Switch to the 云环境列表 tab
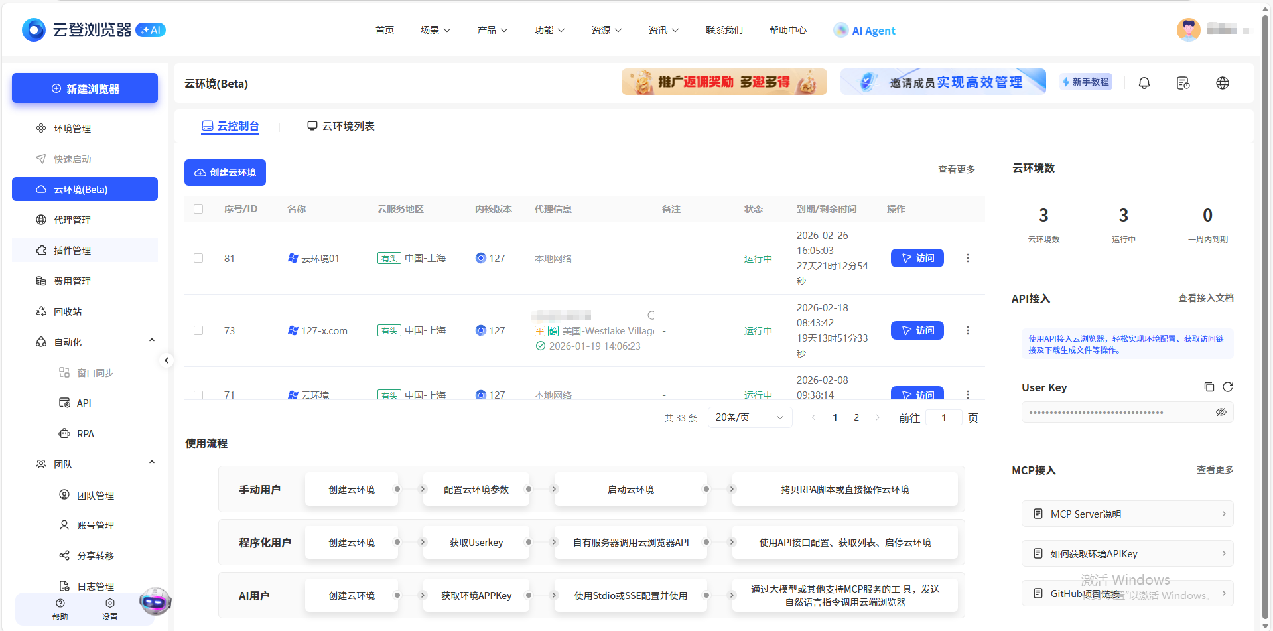The width and height of the screenshot is (1273, 631). coord(340,125)
